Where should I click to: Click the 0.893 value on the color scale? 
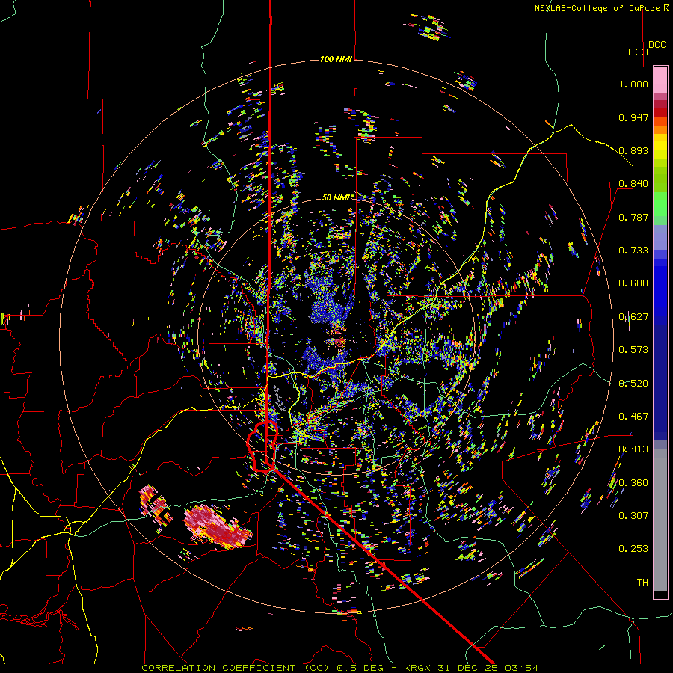point(633,150)
